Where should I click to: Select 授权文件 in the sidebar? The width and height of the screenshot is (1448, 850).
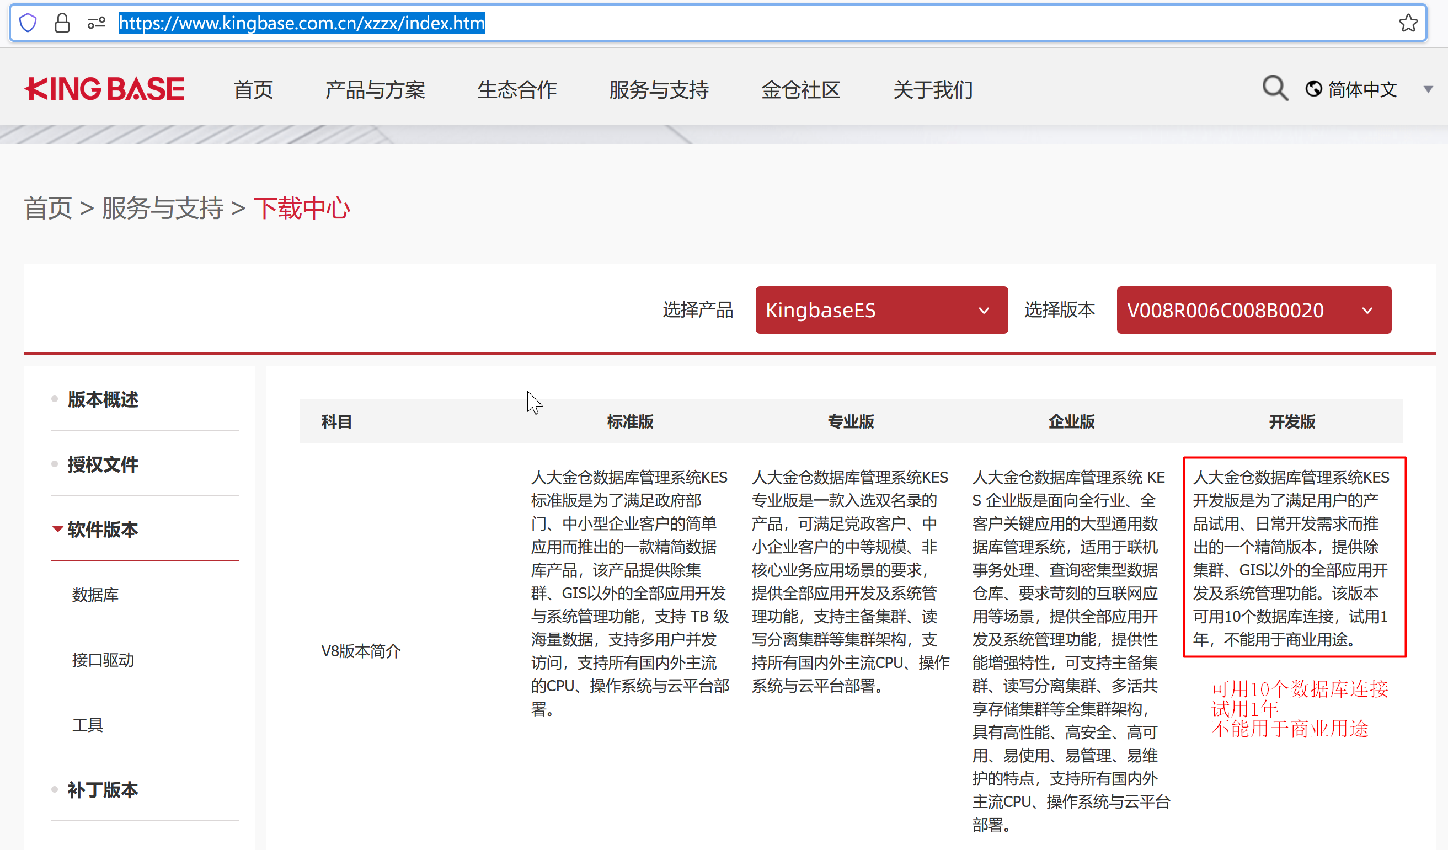tap(103, 464)
